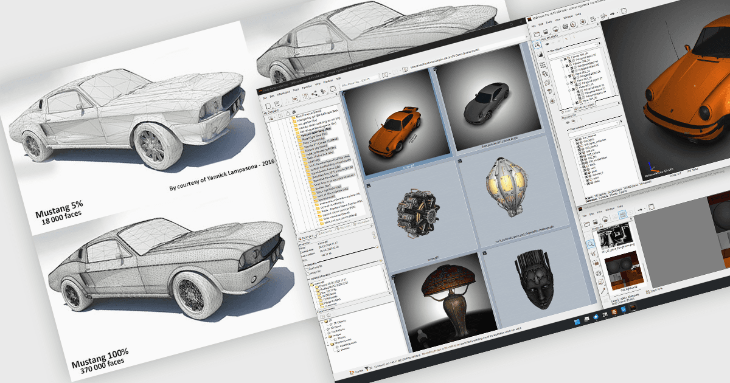This screenshot has width=730, height=383.
Task: Open Help menu in 3D viewer window
Action: [x=579, y=14]
